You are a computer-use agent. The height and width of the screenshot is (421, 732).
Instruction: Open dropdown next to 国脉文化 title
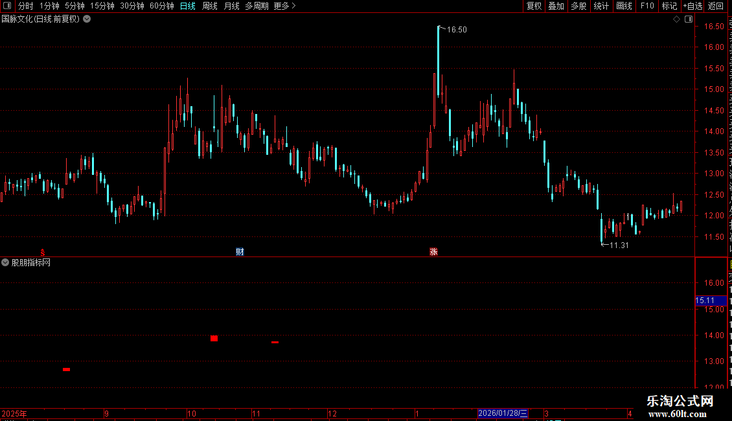pos(87,19)
